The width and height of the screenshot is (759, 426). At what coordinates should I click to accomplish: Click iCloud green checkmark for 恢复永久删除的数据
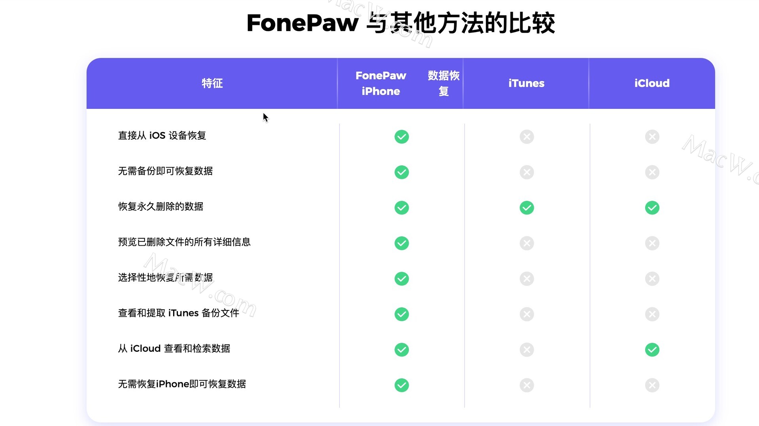[652, 208]
